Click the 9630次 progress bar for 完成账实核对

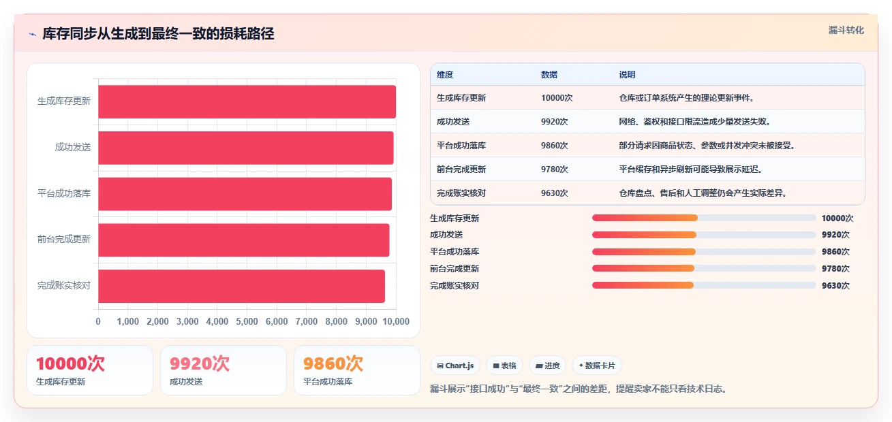pyautogui.click(x=704, y=285)
